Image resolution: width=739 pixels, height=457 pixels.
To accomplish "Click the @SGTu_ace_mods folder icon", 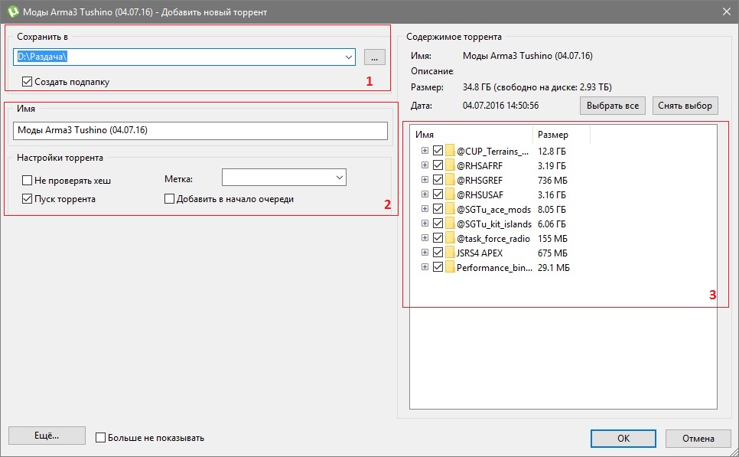I will pyautogui.click(x=450, y=209).
